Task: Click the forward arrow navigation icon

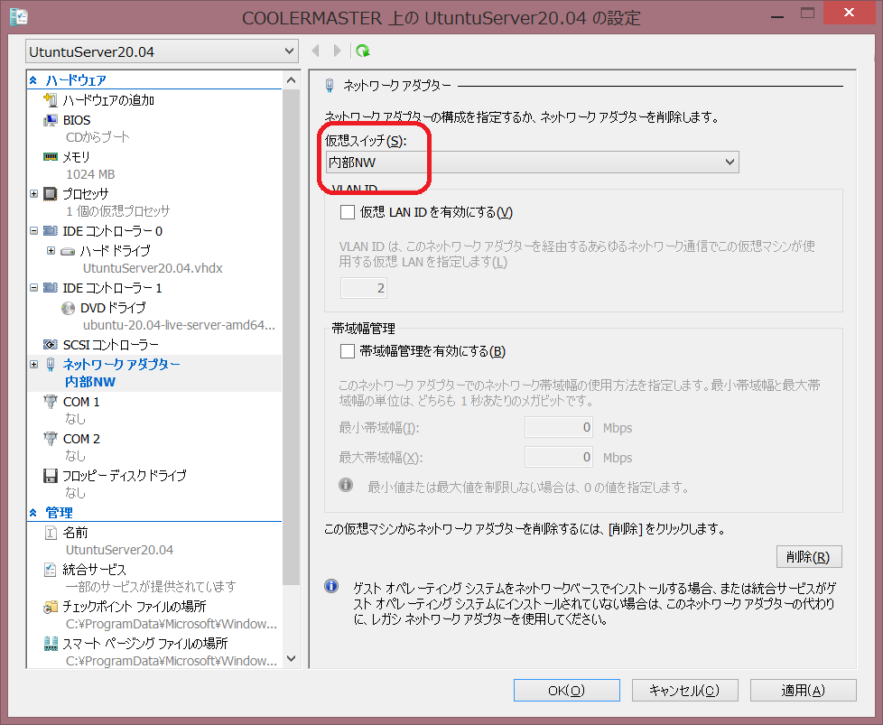Action: [x=338, y=51]
